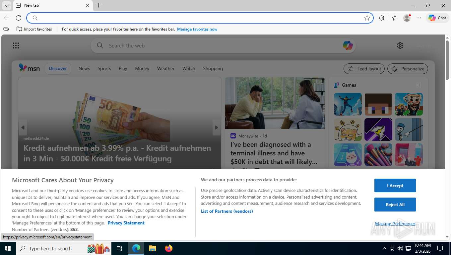Show hidden system tray icons

(384, 248)
